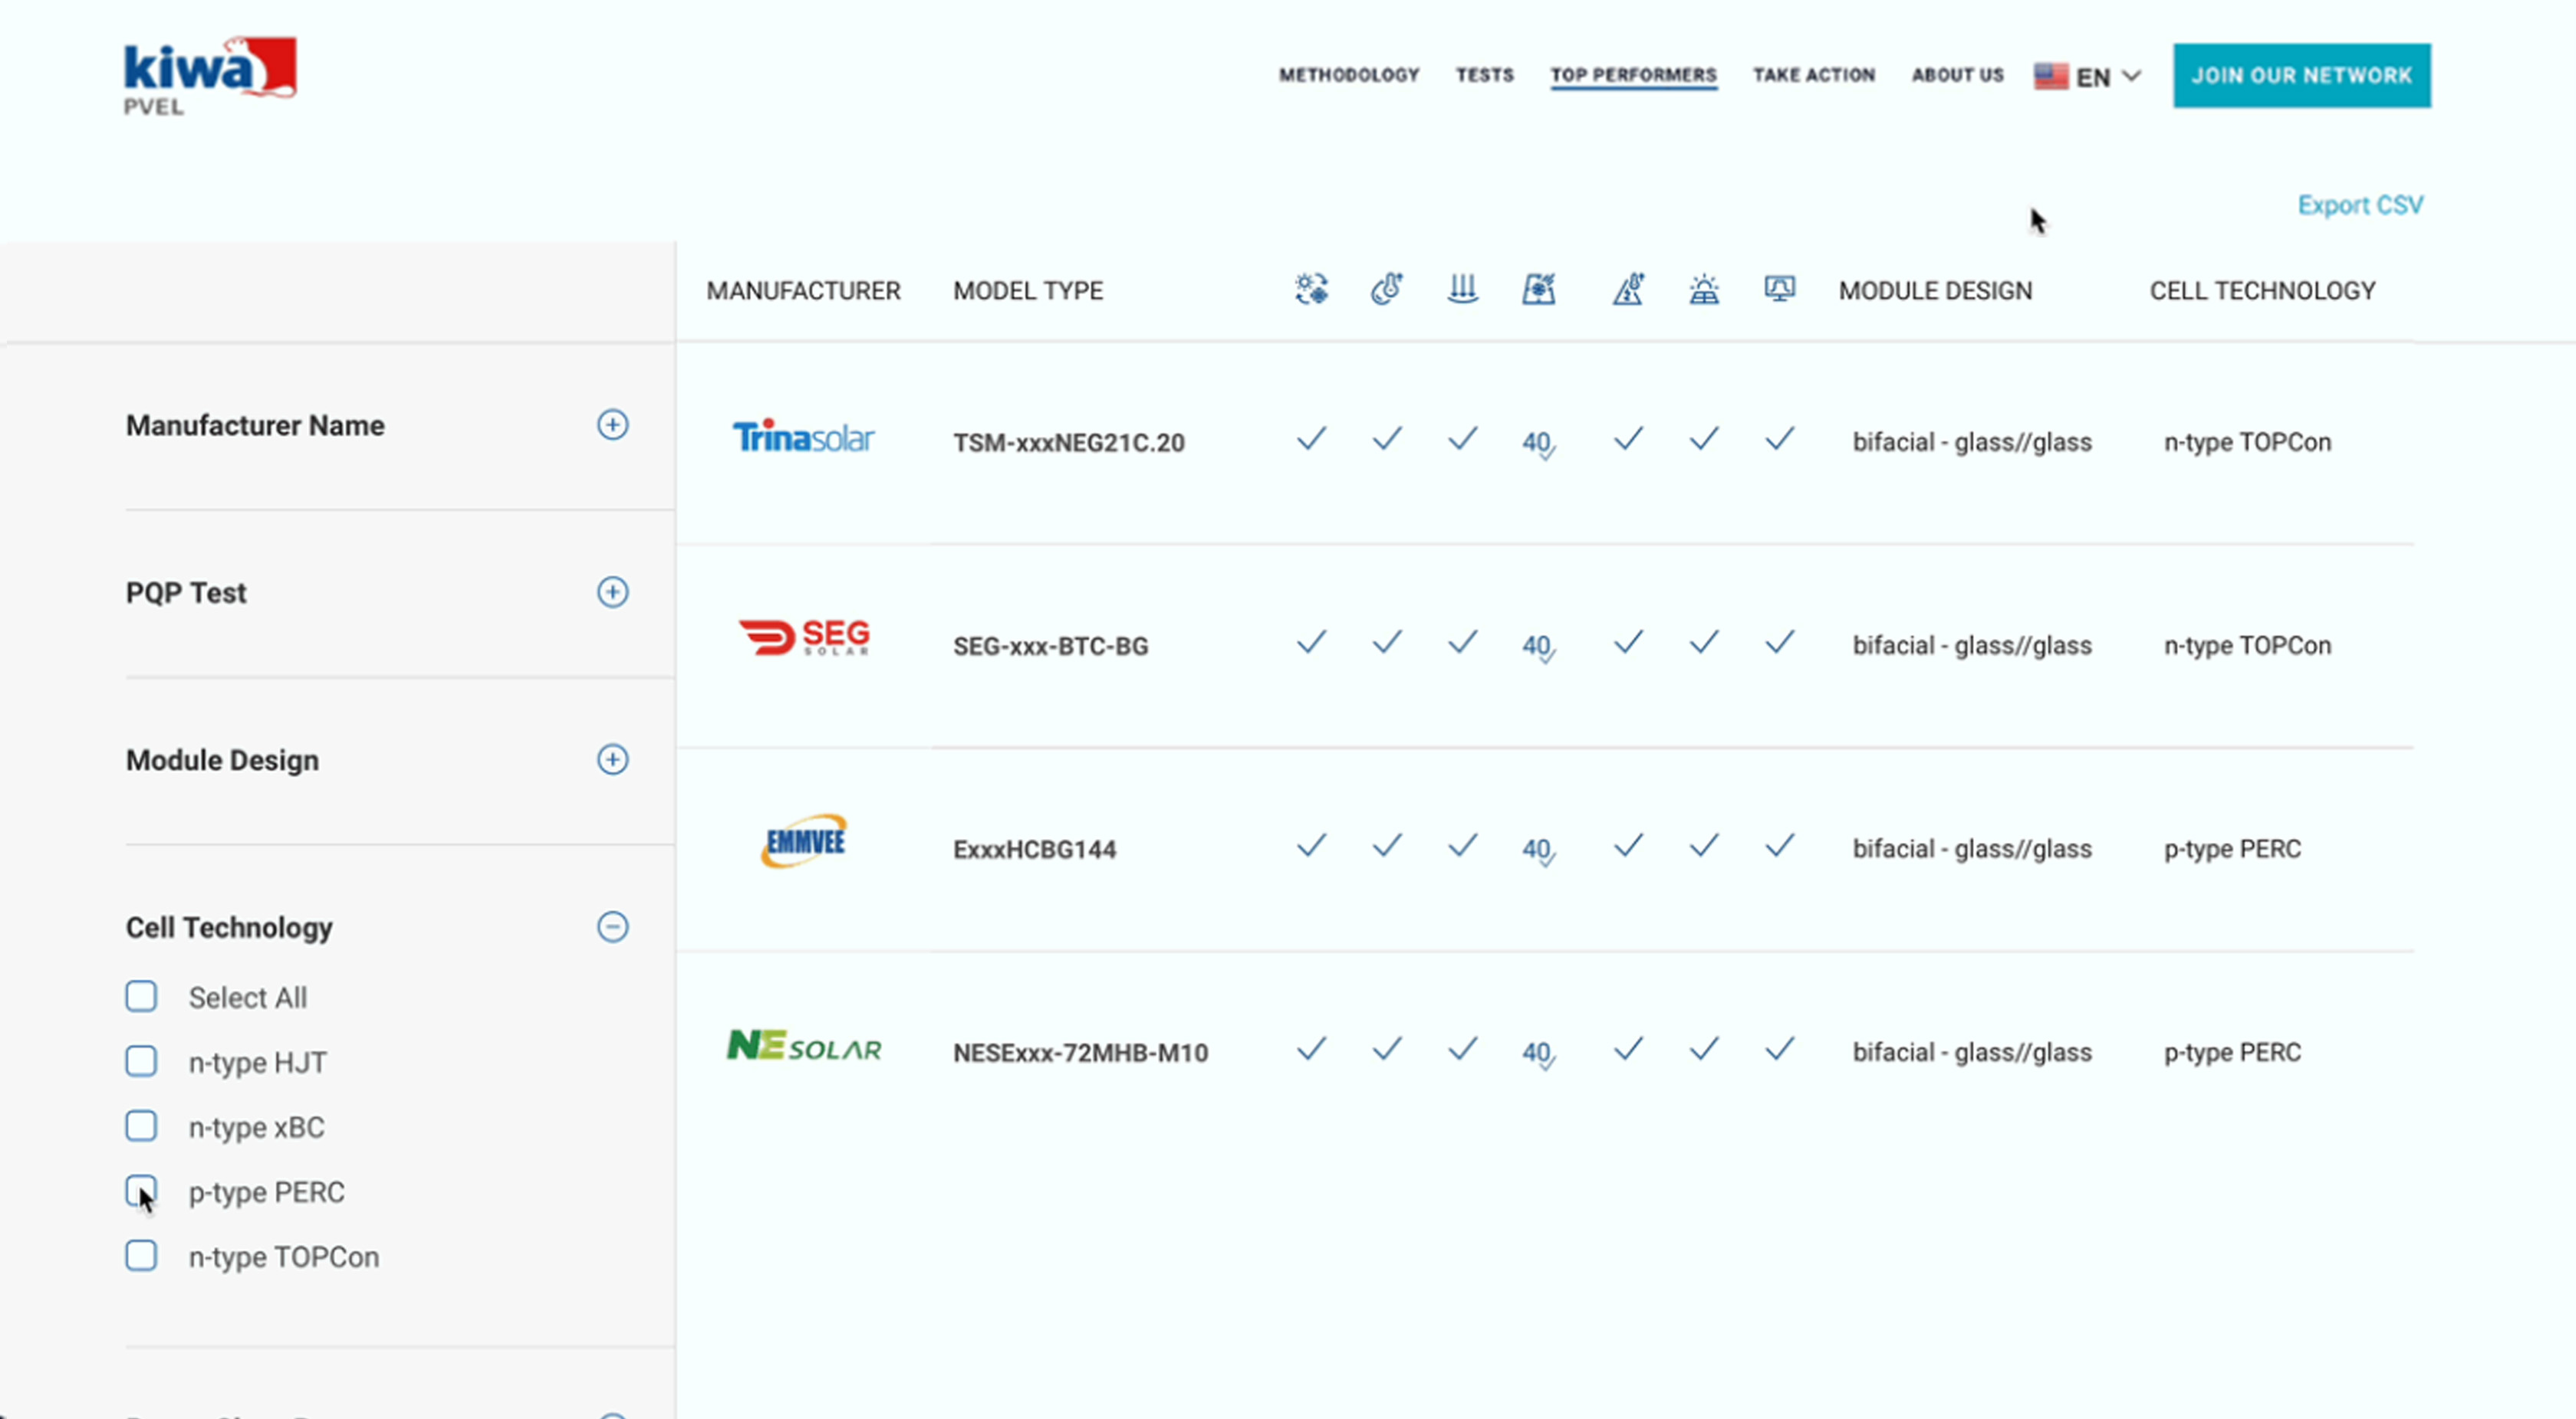Click the monitor with curve column icon

coord(1779,290)
